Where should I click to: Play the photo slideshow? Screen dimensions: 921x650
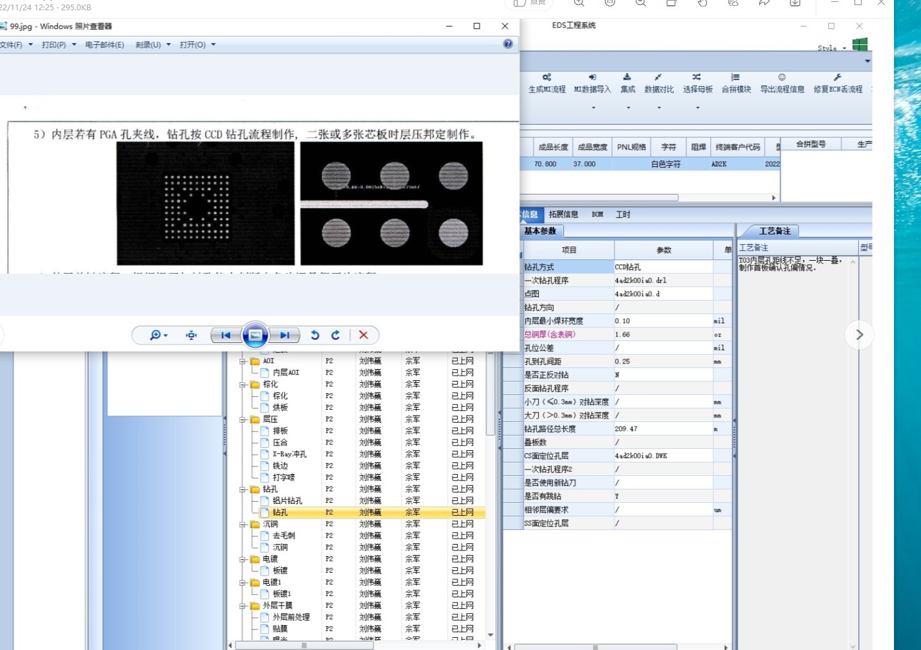pyautogui.click(x=255, y=335)
